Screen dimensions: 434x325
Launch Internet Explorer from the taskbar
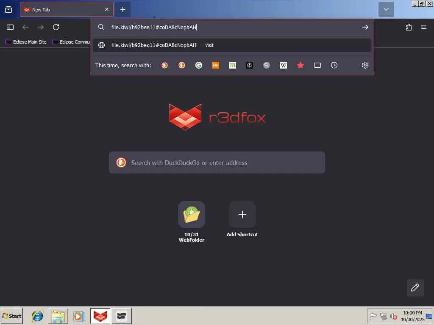tap(37, 316)
